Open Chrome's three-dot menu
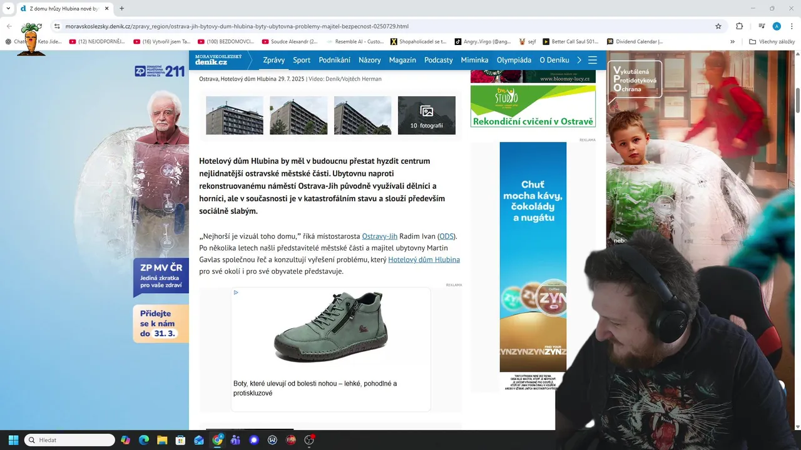The image size is (801, 450). [791, 26]
